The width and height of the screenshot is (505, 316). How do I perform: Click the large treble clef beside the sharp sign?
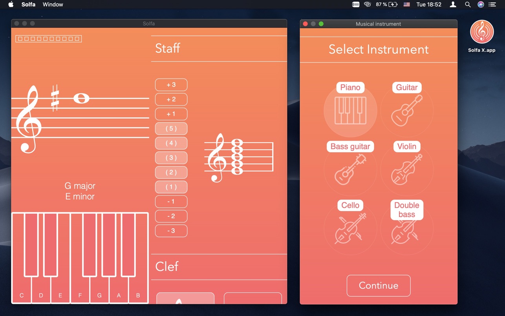point(28,119)
